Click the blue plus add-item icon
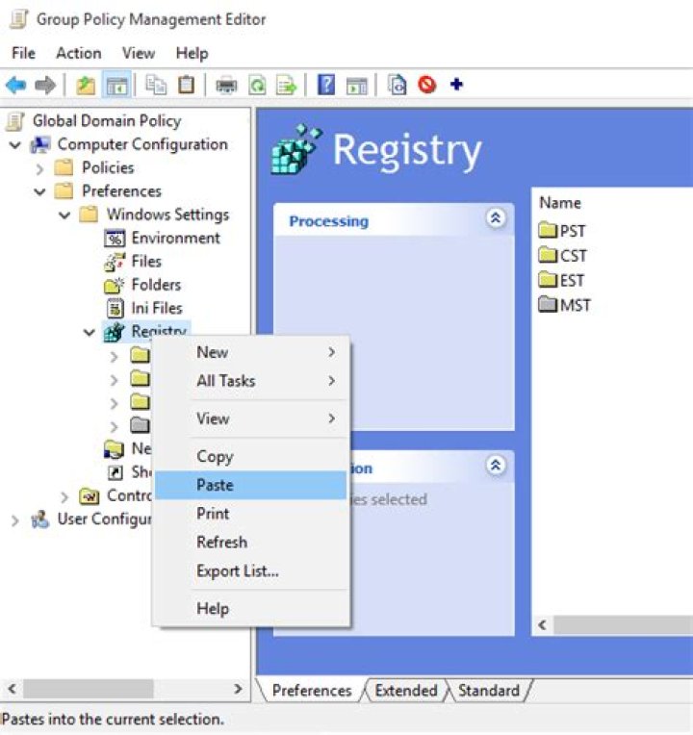 [x=456, y=85]
